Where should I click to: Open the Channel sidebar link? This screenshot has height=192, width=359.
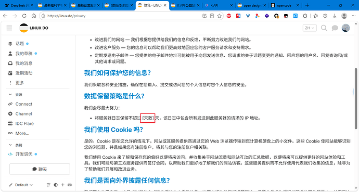pyautogui.click(x=23, y=114)
